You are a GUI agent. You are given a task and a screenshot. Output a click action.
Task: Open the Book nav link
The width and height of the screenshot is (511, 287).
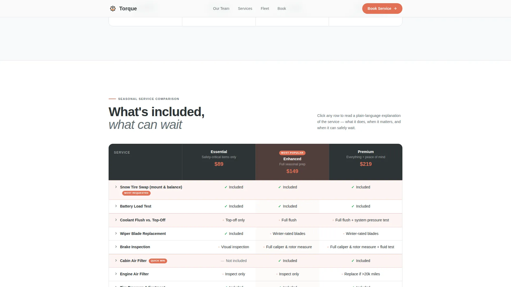[282, 9]
